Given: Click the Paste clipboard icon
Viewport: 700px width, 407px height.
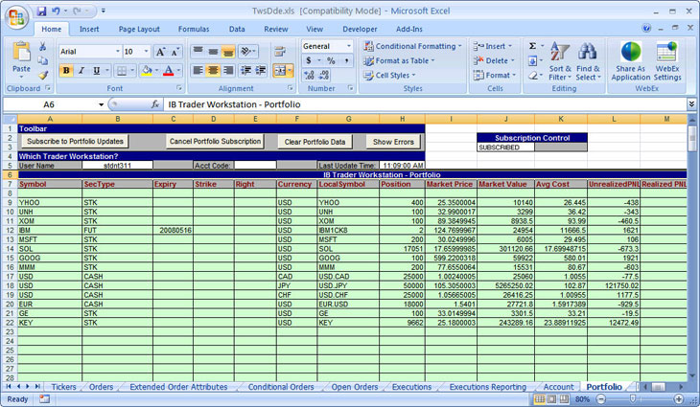Looking at the screenshot, I should (x=21, y=52).
